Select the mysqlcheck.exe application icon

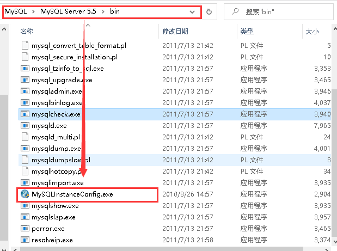click(x=25, y=114)
